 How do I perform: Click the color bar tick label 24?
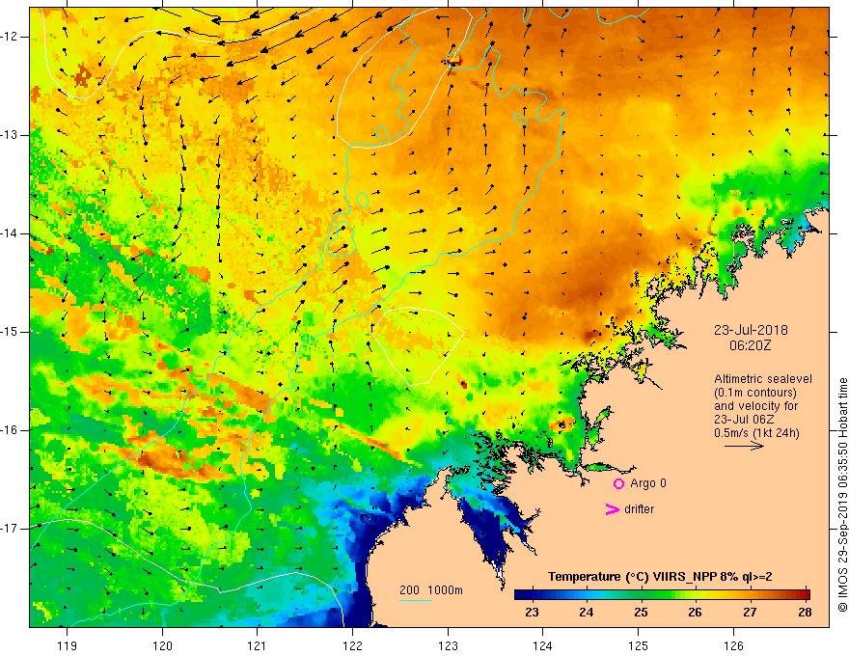(587, 613)
